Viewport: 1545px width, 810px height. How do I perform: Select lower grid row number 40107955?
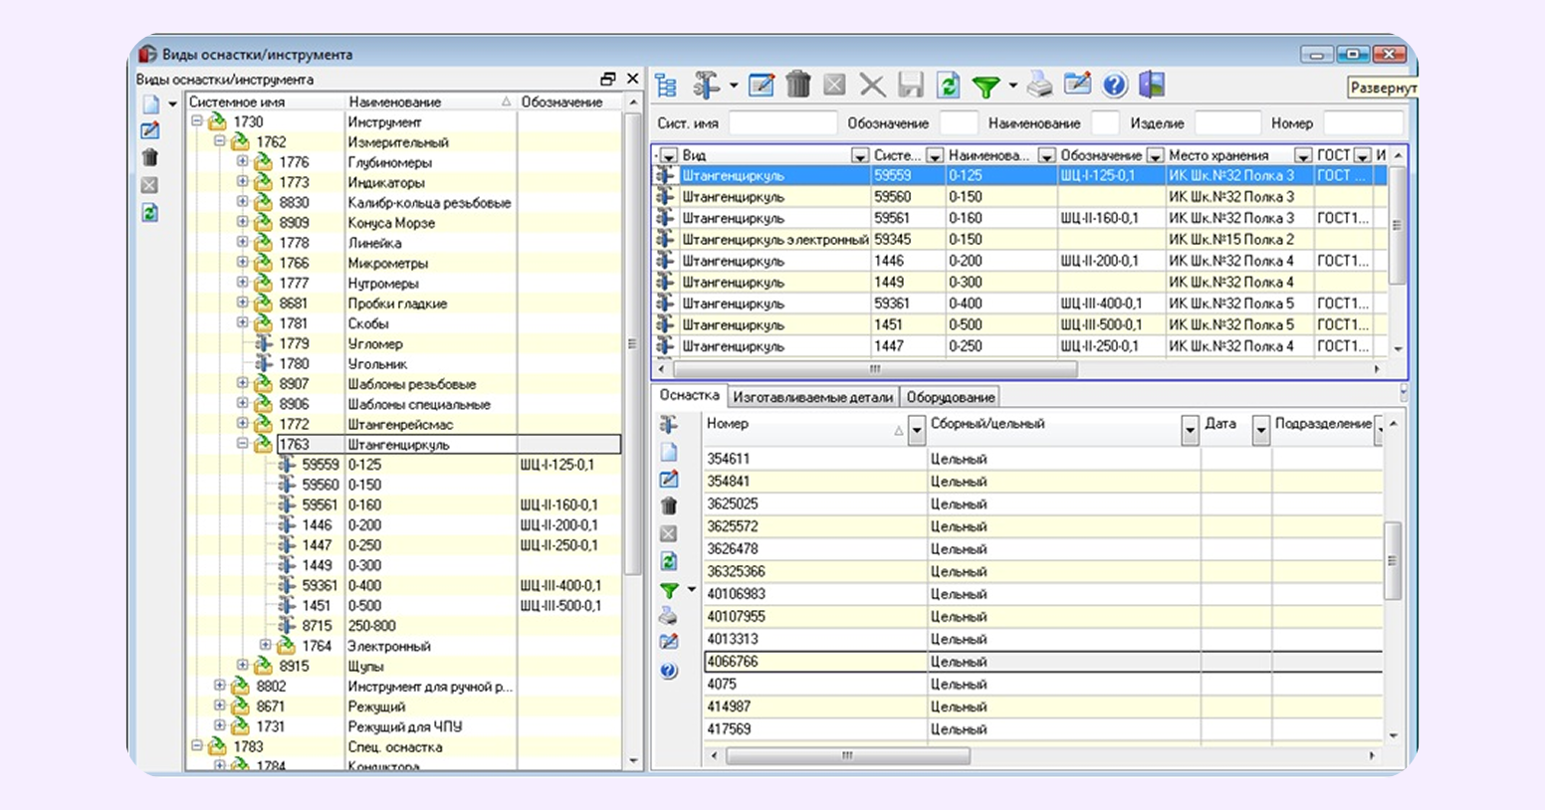tap(1043, 616)
